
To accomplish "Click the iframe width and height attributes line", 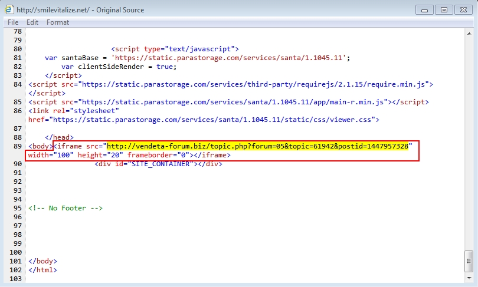I will pos(129,155).
